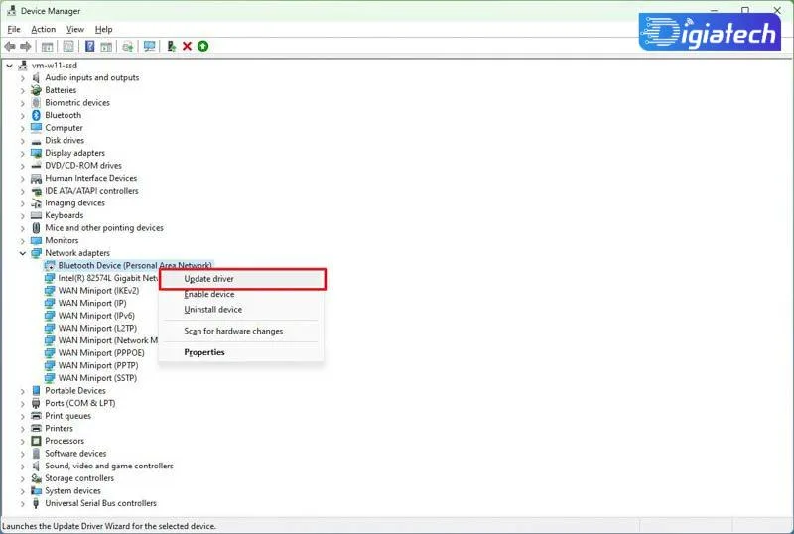Open the View menu
Screen dimensions: 794x534
(75, 30)
